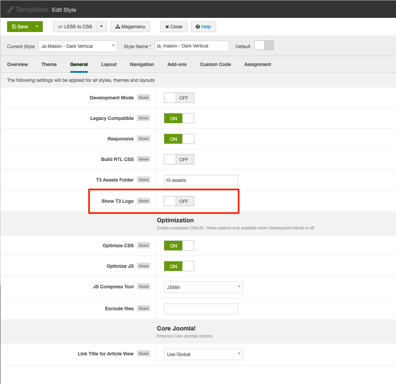The height and width of the screenshot is (384, 396).
Task: Click the Global badge beside Optimize JS
Action: point(143,266)
